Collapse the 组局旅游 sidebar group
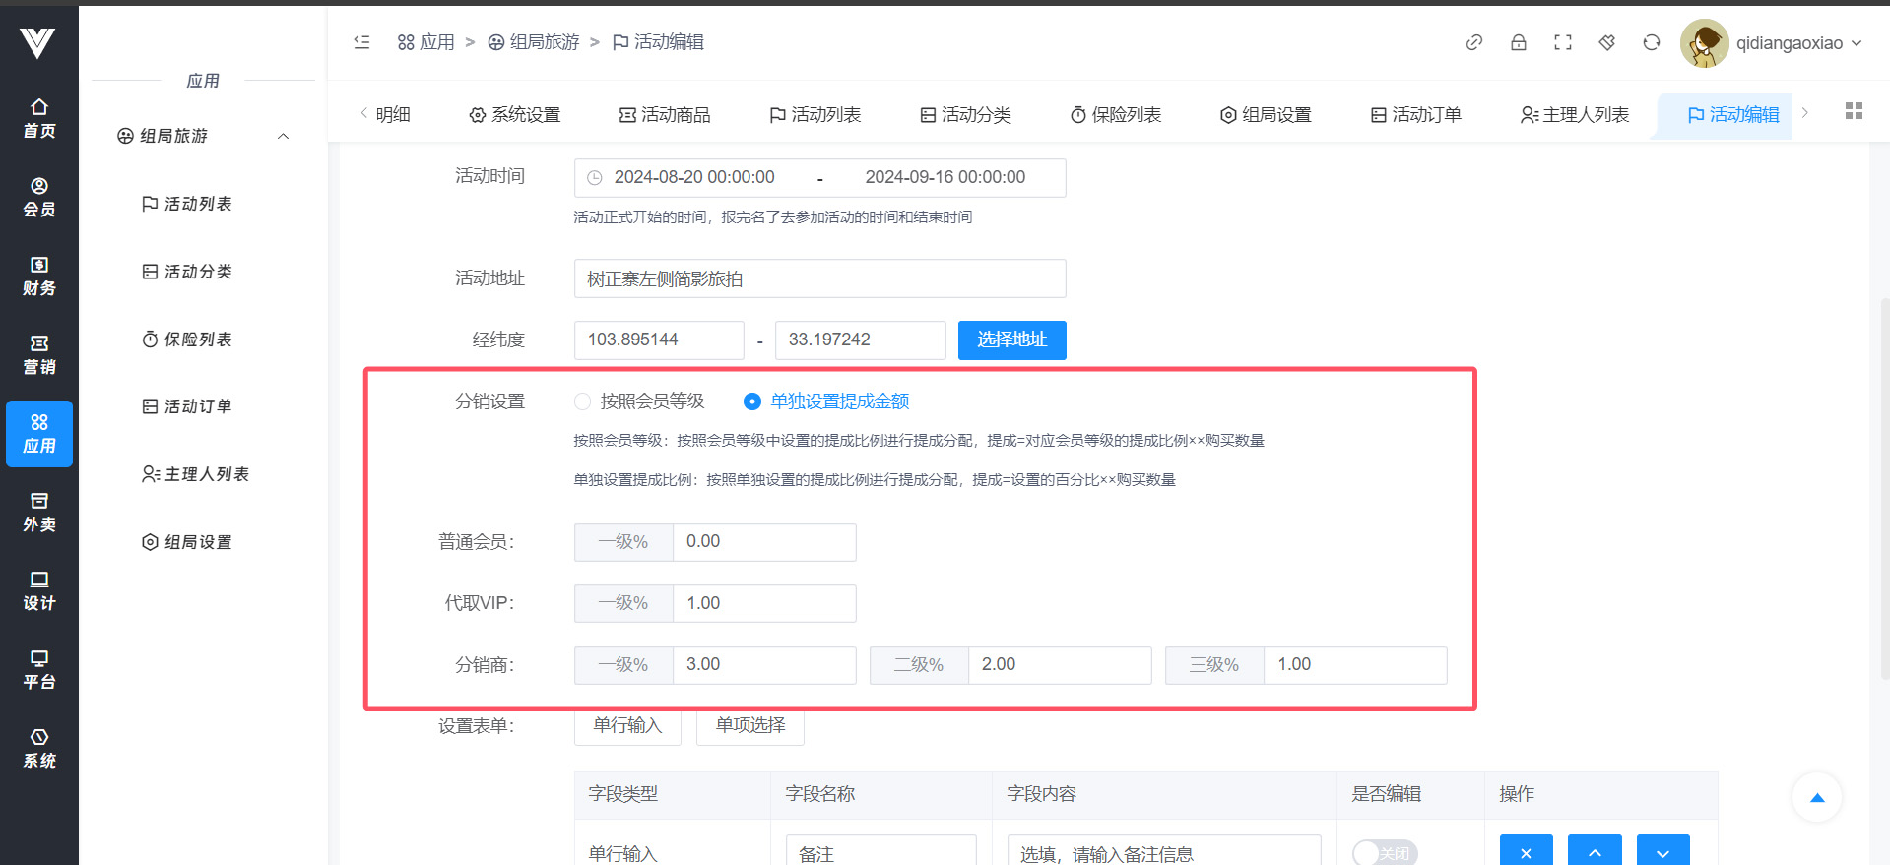The width and height of the screenshot is (1890, 865). click(283, 136)
